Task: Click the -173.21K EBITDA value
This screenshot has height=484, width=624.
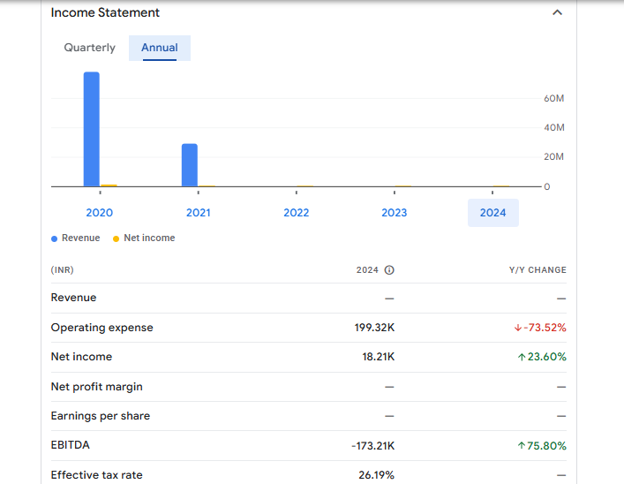Action: point(372,446)
